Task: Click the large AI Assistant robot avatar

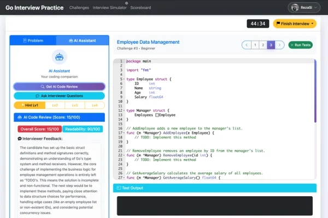Action: [60, 57]
